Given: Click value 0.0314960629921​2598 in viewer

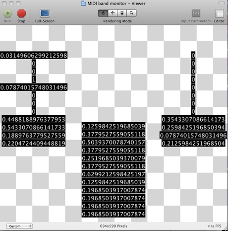Looking at the screenshot, I should point(34,55).
